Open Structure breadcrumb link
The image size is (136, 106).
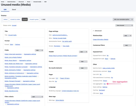(x=21, y=2)
